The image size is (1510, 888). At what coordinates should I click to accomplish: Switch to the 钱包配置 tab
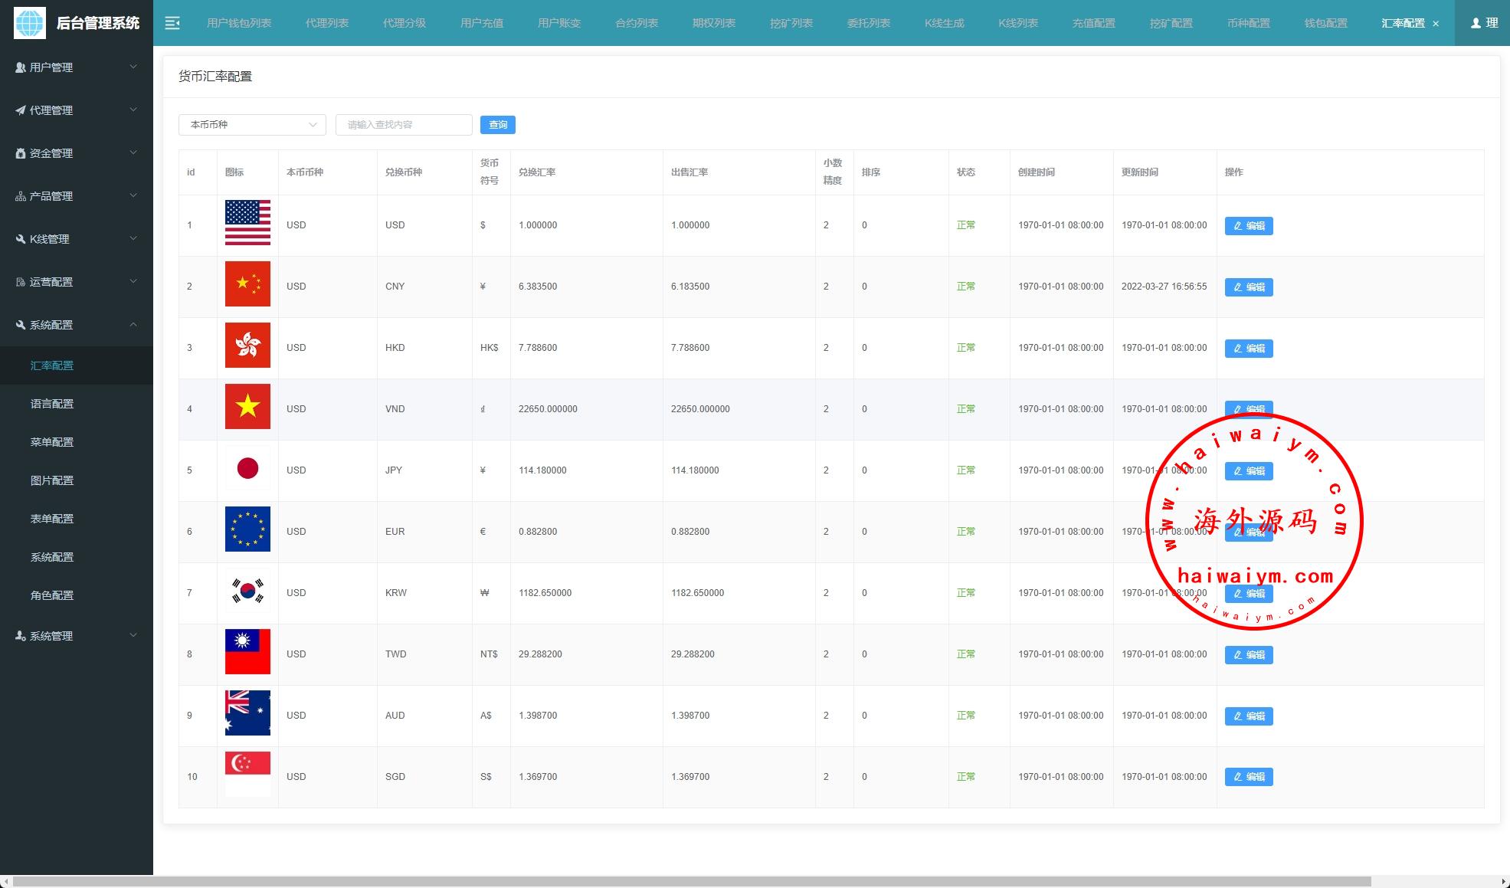tap(1325, 23)
